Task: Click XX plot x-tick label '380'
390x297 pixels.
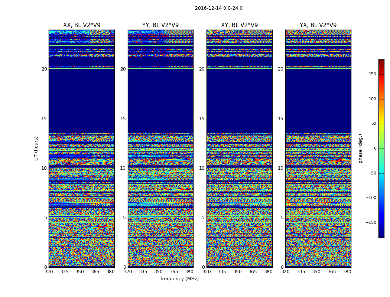Action: click(110, 272)
